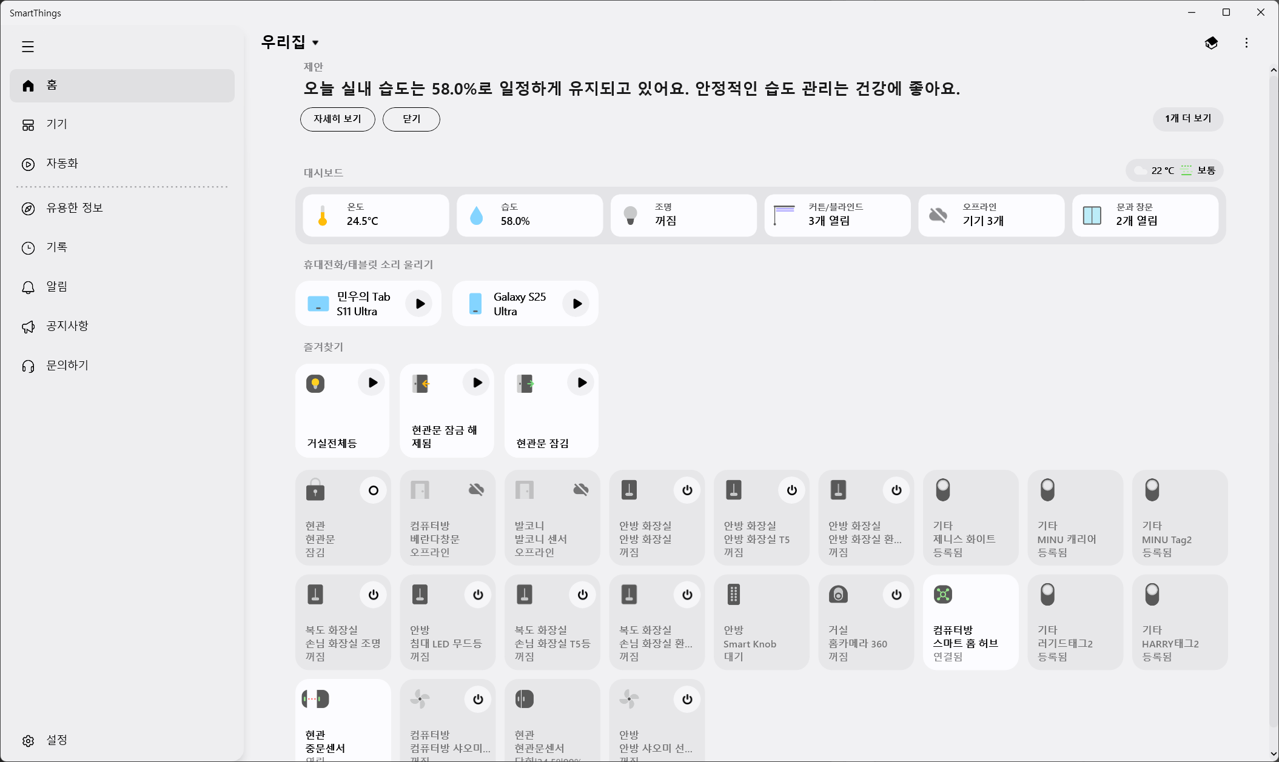The width and height of the screenshot is (1279, 762).
Task: Ring 민우의 Tab S11 Ultra play button
Action: point(420,304)
